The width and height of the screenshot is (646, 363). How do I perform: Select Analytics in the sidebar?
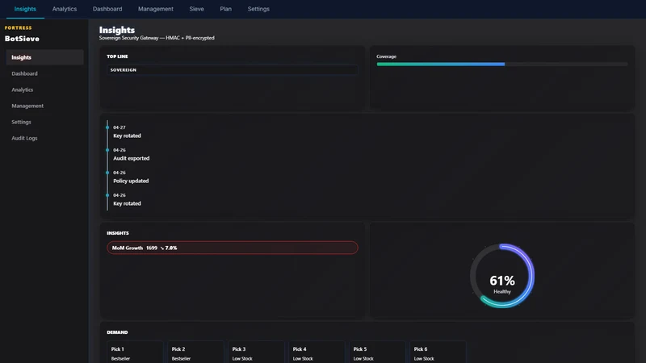(x=45, y=90)
